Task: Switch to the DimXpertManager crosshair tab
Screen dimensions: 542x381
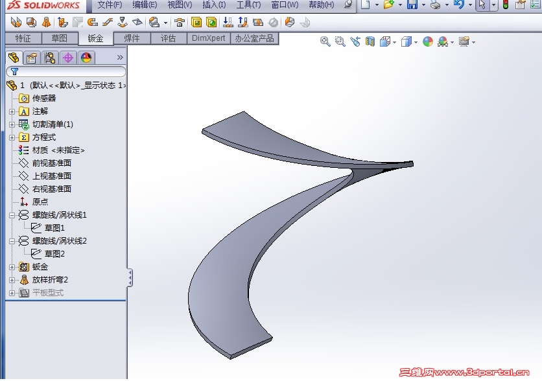Action: point(68,58)
